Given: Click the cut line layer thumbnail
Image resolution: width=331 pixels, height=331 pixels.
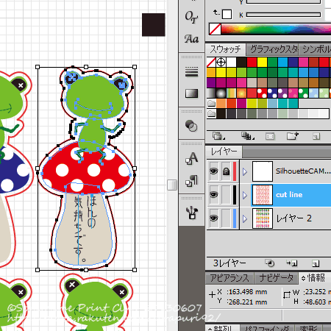Looking at the screenshot, I should pyautogui.click(x=263, y=195).
